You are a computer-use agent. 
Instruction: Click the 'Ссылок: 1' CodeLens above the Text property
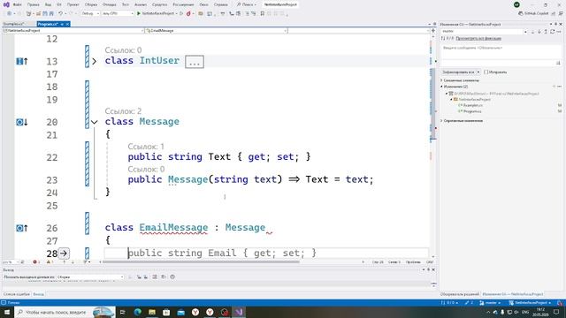click(146, 147)
